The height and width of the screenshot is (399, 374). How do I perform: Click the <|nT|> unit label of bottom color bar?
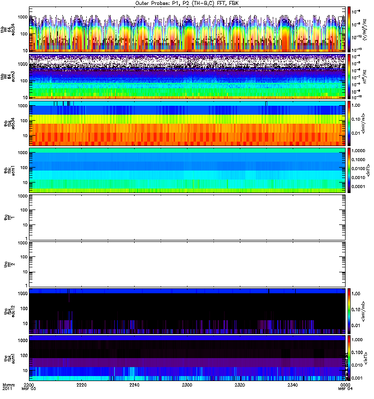[366, 358]
